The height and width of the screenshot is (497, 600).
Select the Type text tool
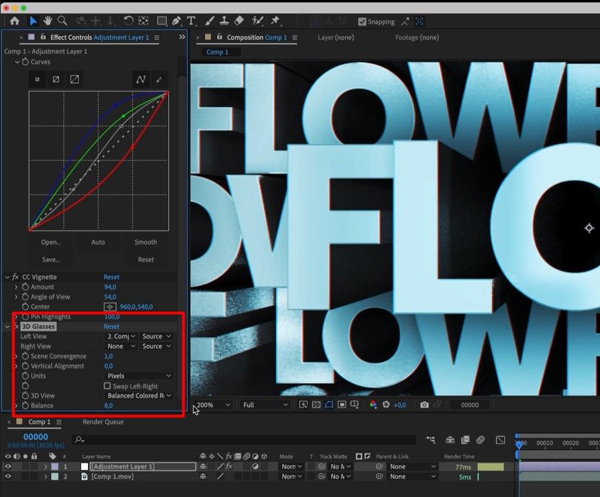191,21
